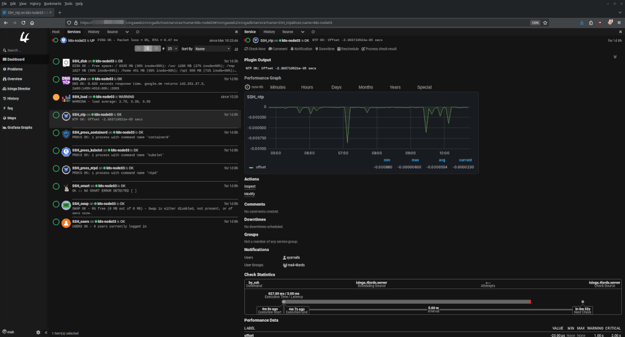Viewport: 625px width, 337px height.
Task: Click the Inspect link under Actions
Action: pyautogui.click(x=250, y=186)
